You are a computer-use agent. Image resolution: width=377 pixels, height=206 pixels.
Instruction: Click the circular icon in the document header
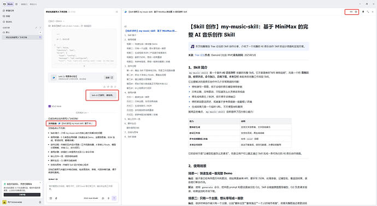click(356, 11)
